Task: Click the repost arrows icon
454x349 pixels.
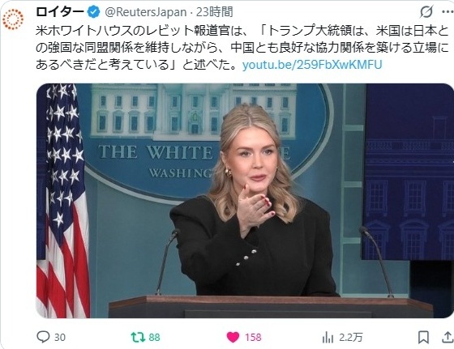Action: tap(138, 337)
